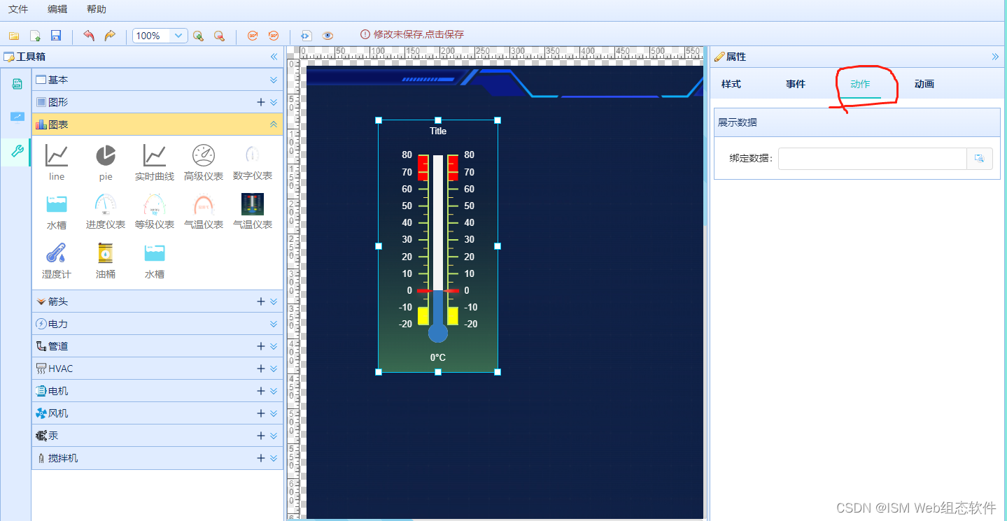Click the chart image icon in the left sidebar
The image size is (1007, 521).
pyautogui.click(x=17, y=116)
